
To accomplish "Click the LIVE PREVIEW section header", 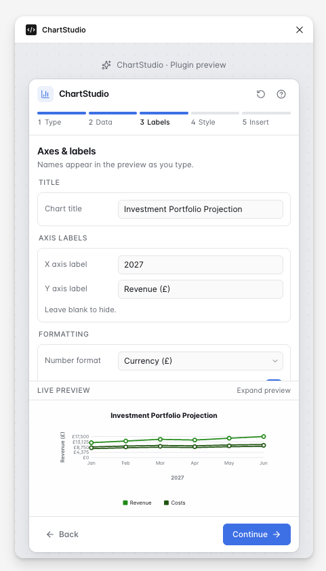I will [x=64, y=390].
